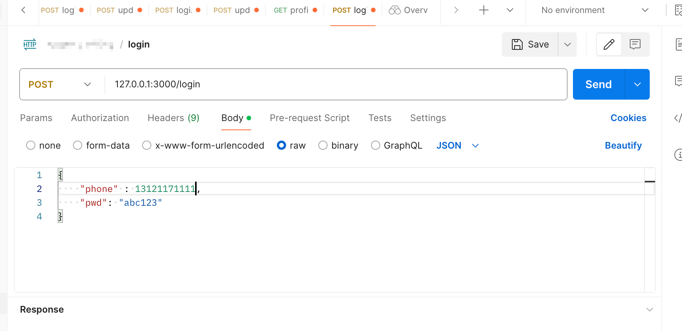Screen dimensions: 682x331
Task: Open the Pre-request Script tab
Action: point(310,118)
